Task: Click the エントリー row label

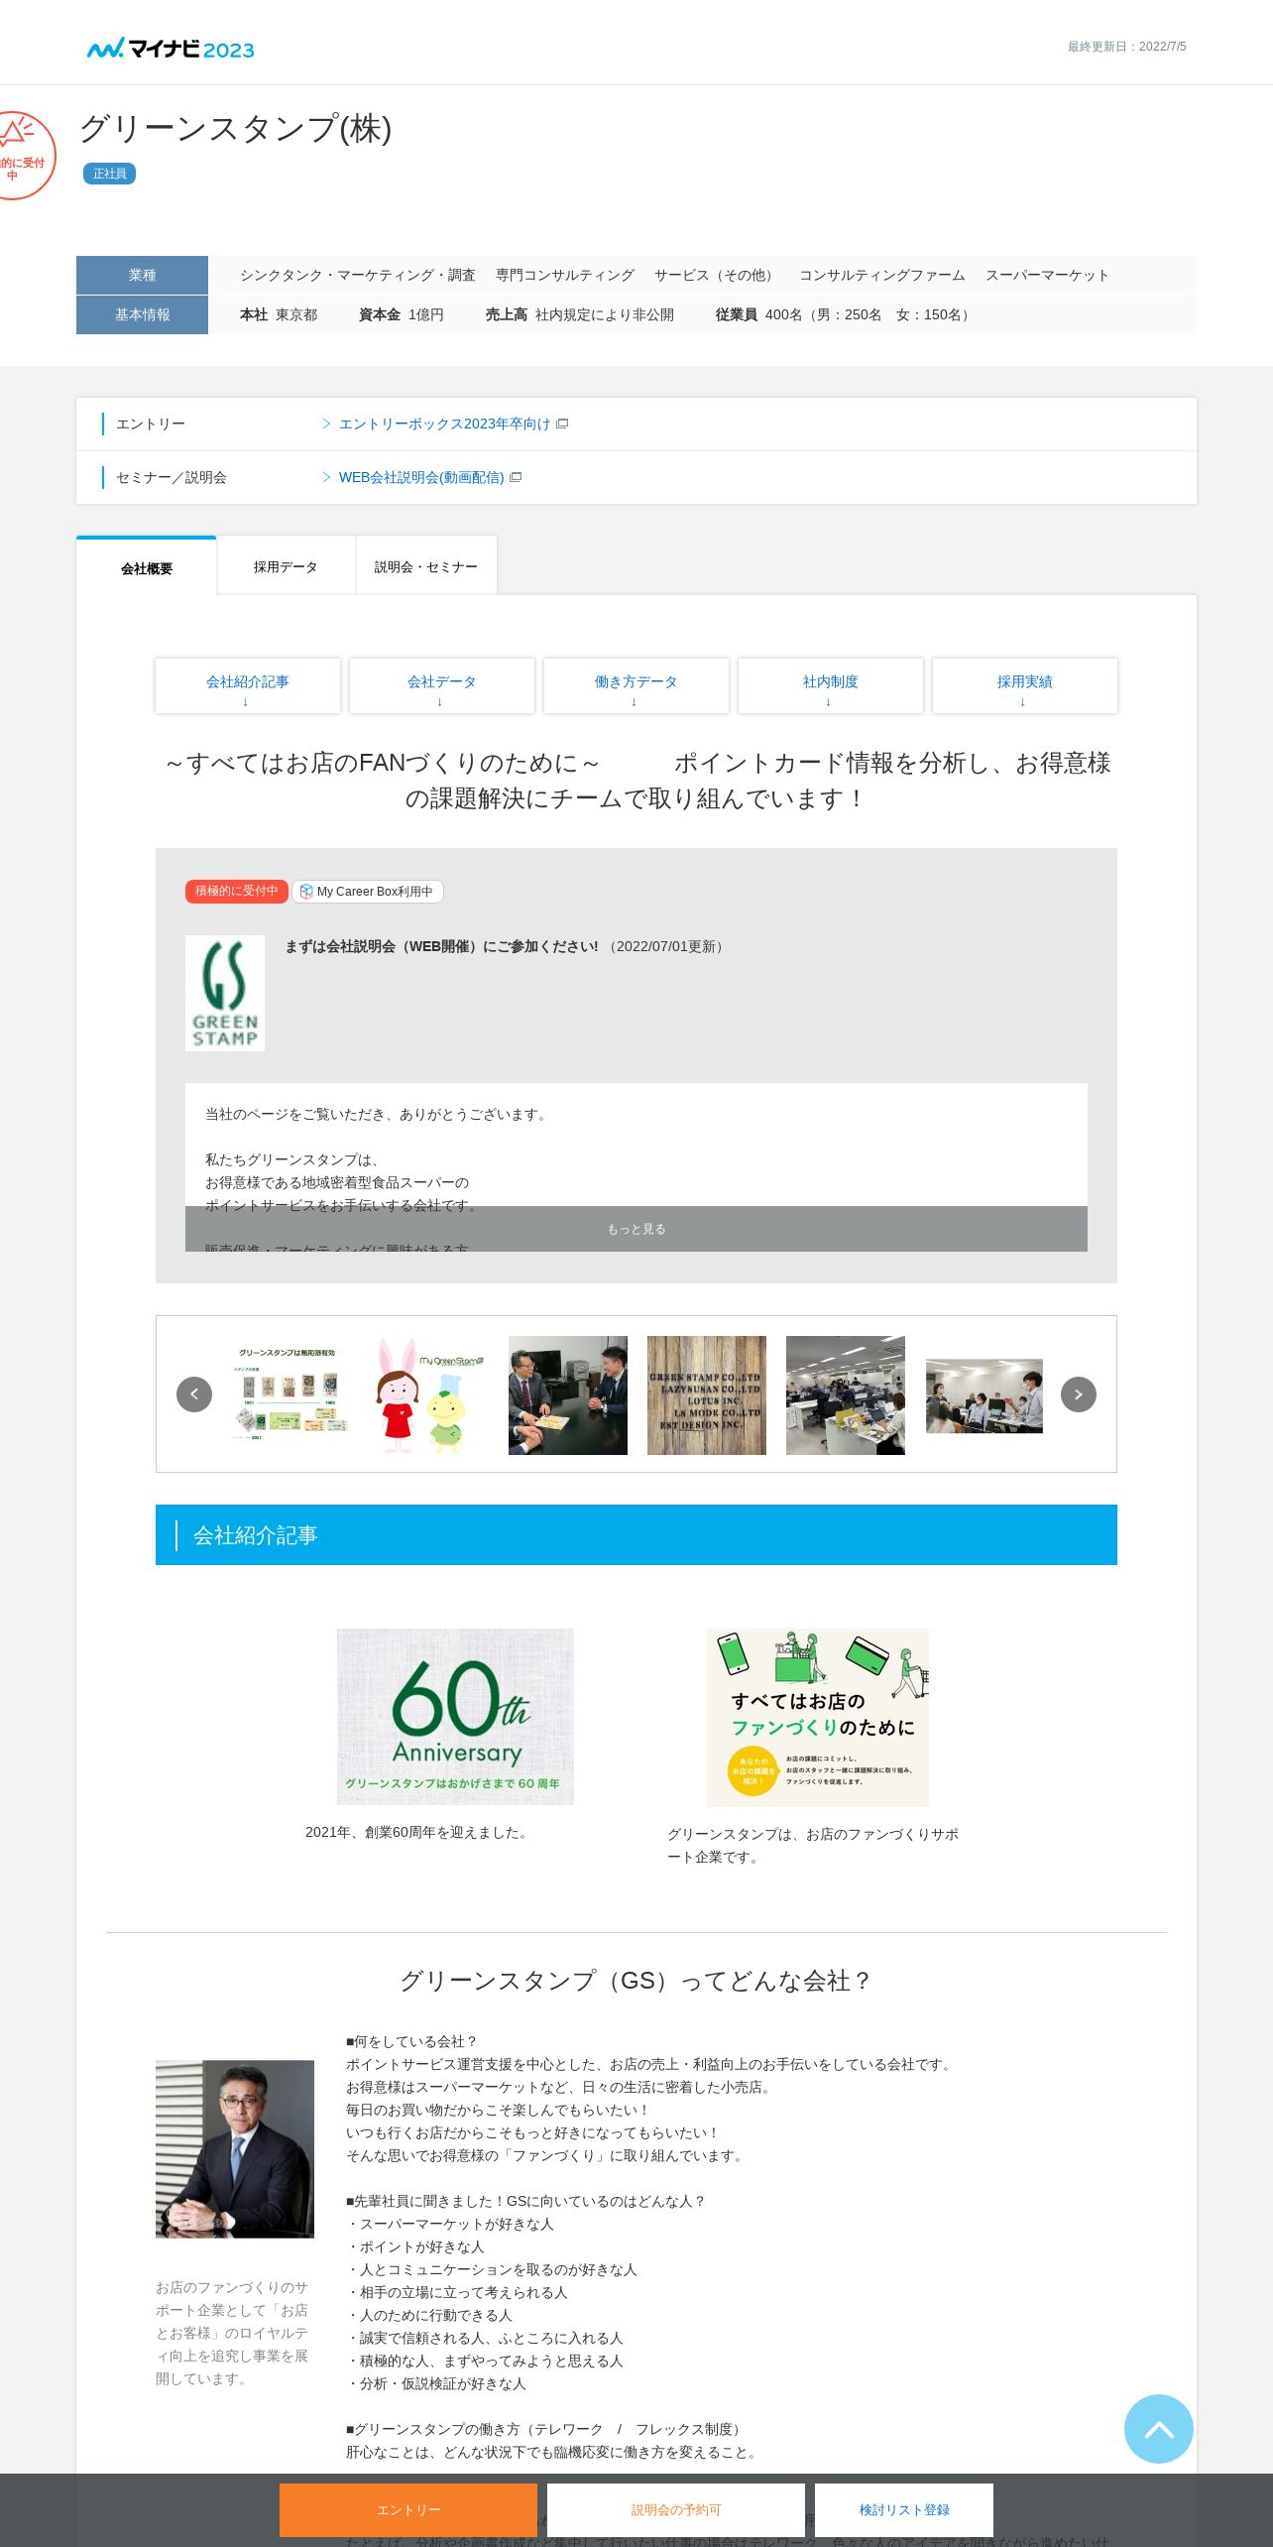Action: coord(151,424)
